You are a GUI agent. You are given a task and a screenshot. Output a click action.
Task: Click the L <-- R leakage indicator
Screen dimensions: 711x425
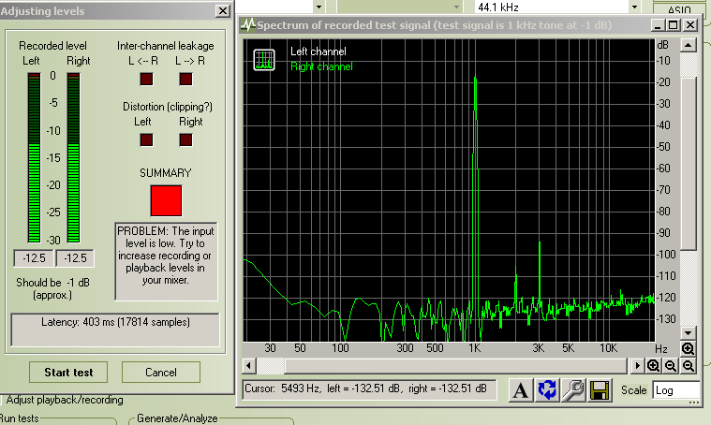point(146,80)
